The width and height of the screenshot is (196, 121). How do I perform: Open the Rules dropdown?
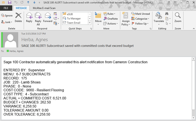point(109,14)
